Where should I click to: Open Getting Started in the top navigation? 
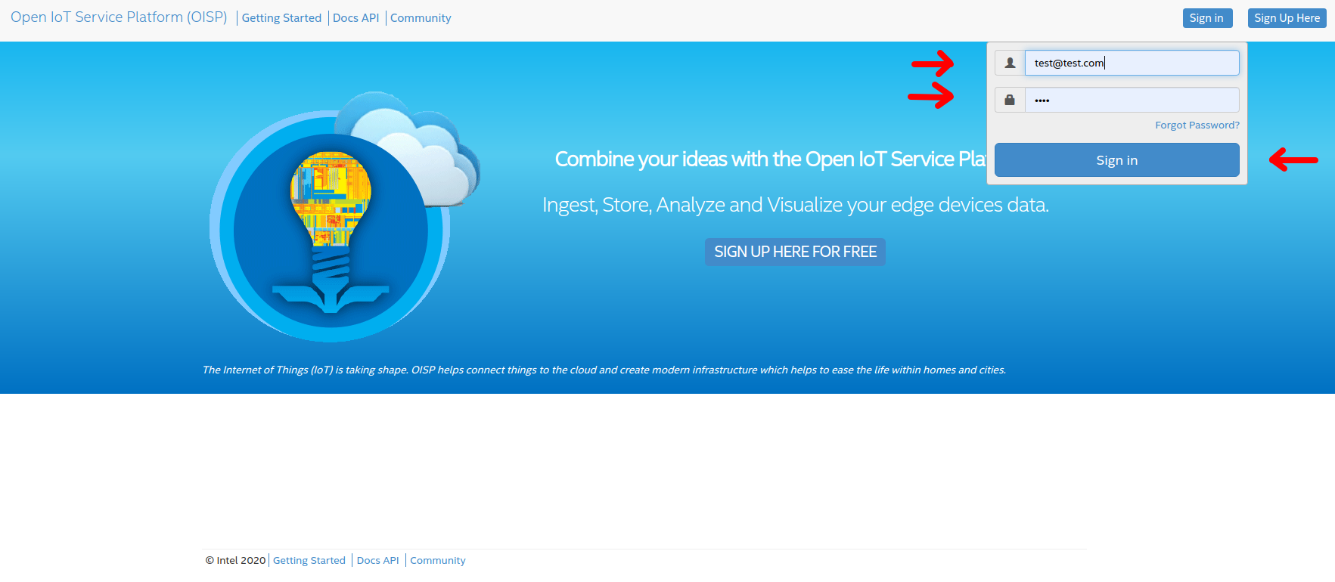point(281,18)
